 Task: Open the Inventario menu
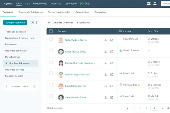tap(56, 4)
